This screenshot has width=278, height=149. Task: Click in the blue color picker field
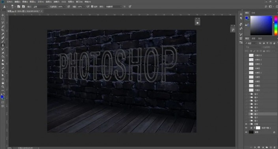point(261,26)
